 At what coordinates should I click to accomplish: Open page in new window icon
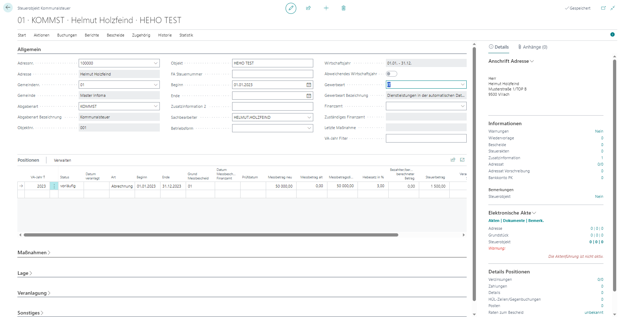point(603,8)
